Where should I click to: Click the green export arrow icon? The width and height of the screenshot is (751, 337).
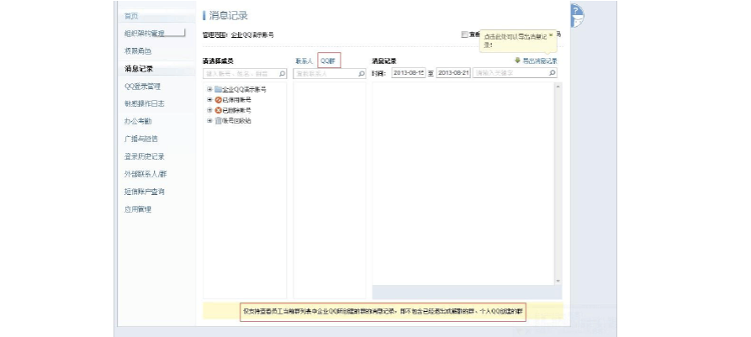pos(518,61)
